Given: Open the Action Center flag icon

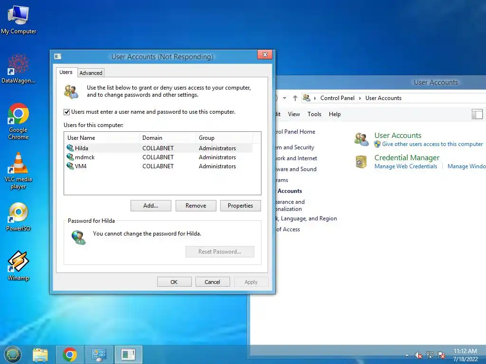Looking at the screenshot, I should 441,355.
